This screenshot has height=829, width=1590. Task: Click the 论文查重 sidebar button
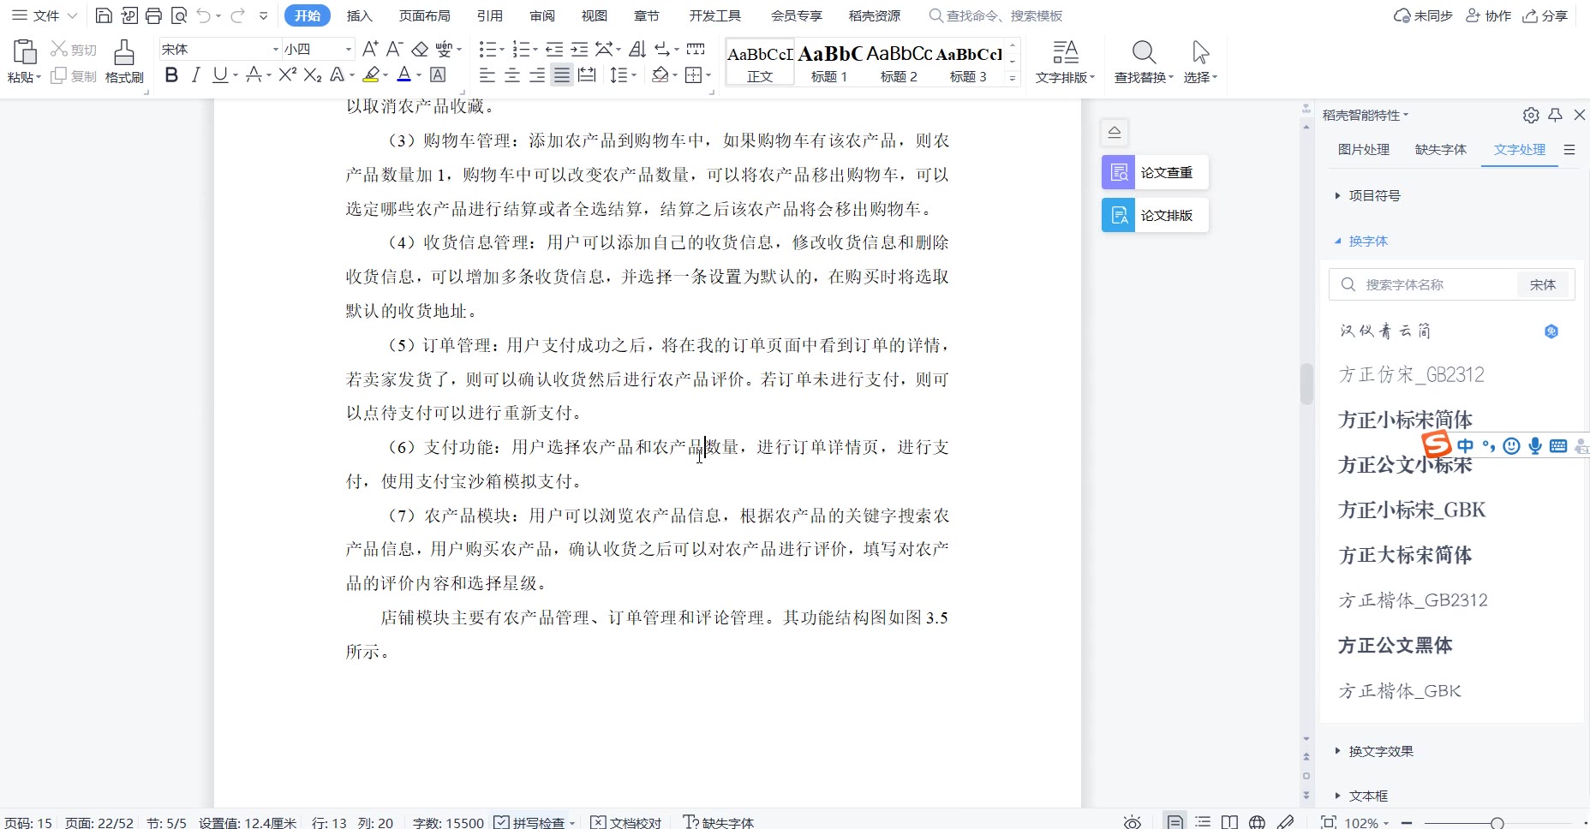click(x=1155, y=172)
